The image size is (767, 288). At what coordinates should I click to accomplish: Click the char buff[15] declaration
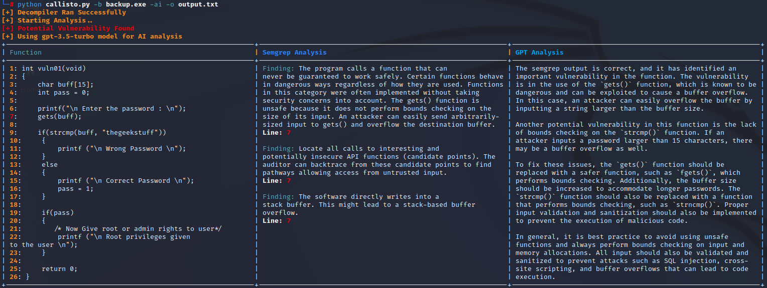click(65, 85)
